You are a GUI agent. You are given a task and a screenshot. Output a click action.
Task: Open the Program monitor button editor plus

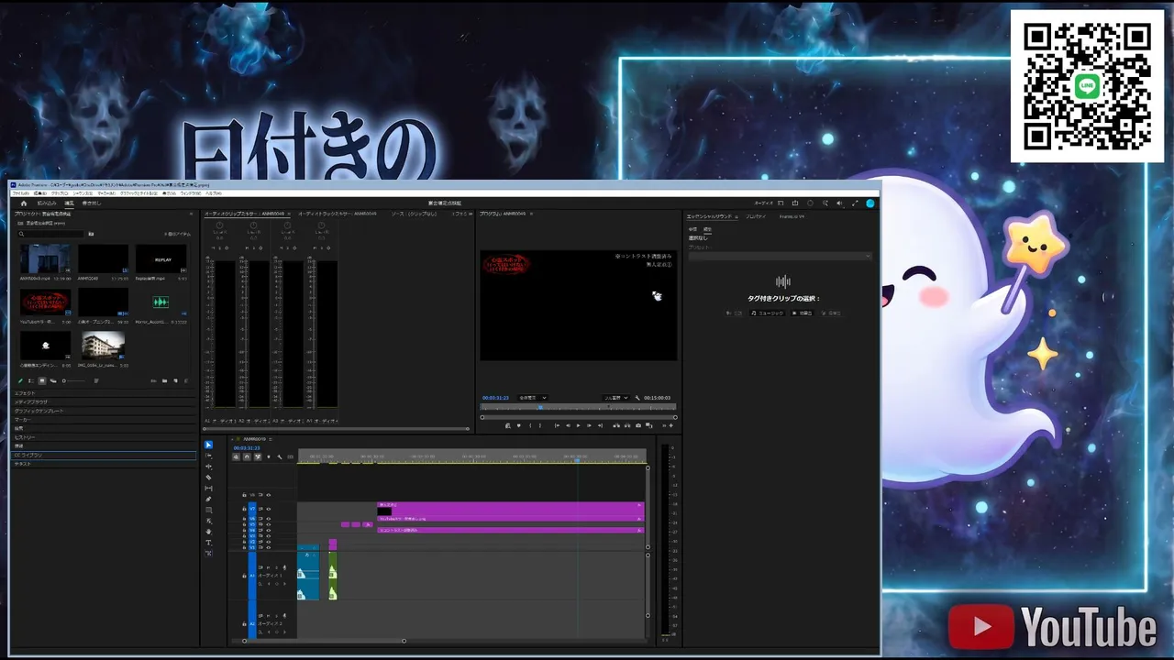click(671, 425)
